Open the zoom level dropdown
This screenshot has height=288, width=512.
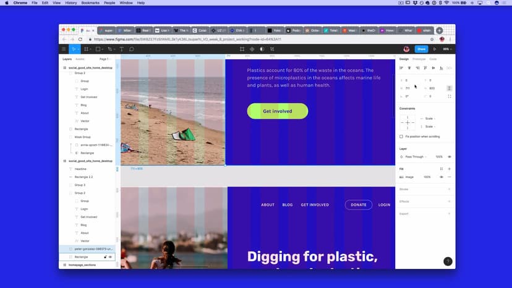(446, 49)
